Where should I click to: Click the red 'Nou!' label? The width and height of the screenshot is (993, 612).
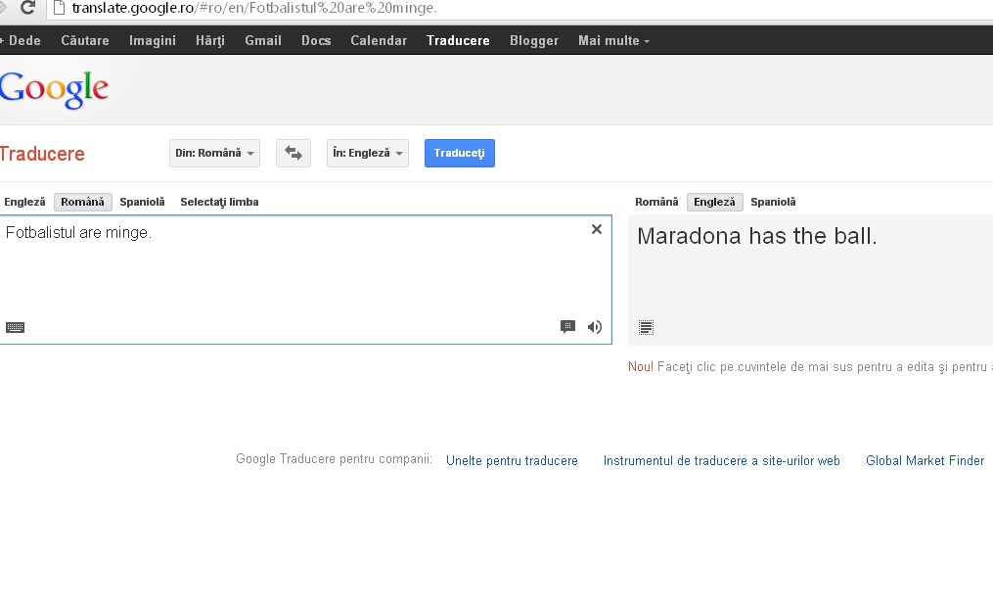[640, 367]
